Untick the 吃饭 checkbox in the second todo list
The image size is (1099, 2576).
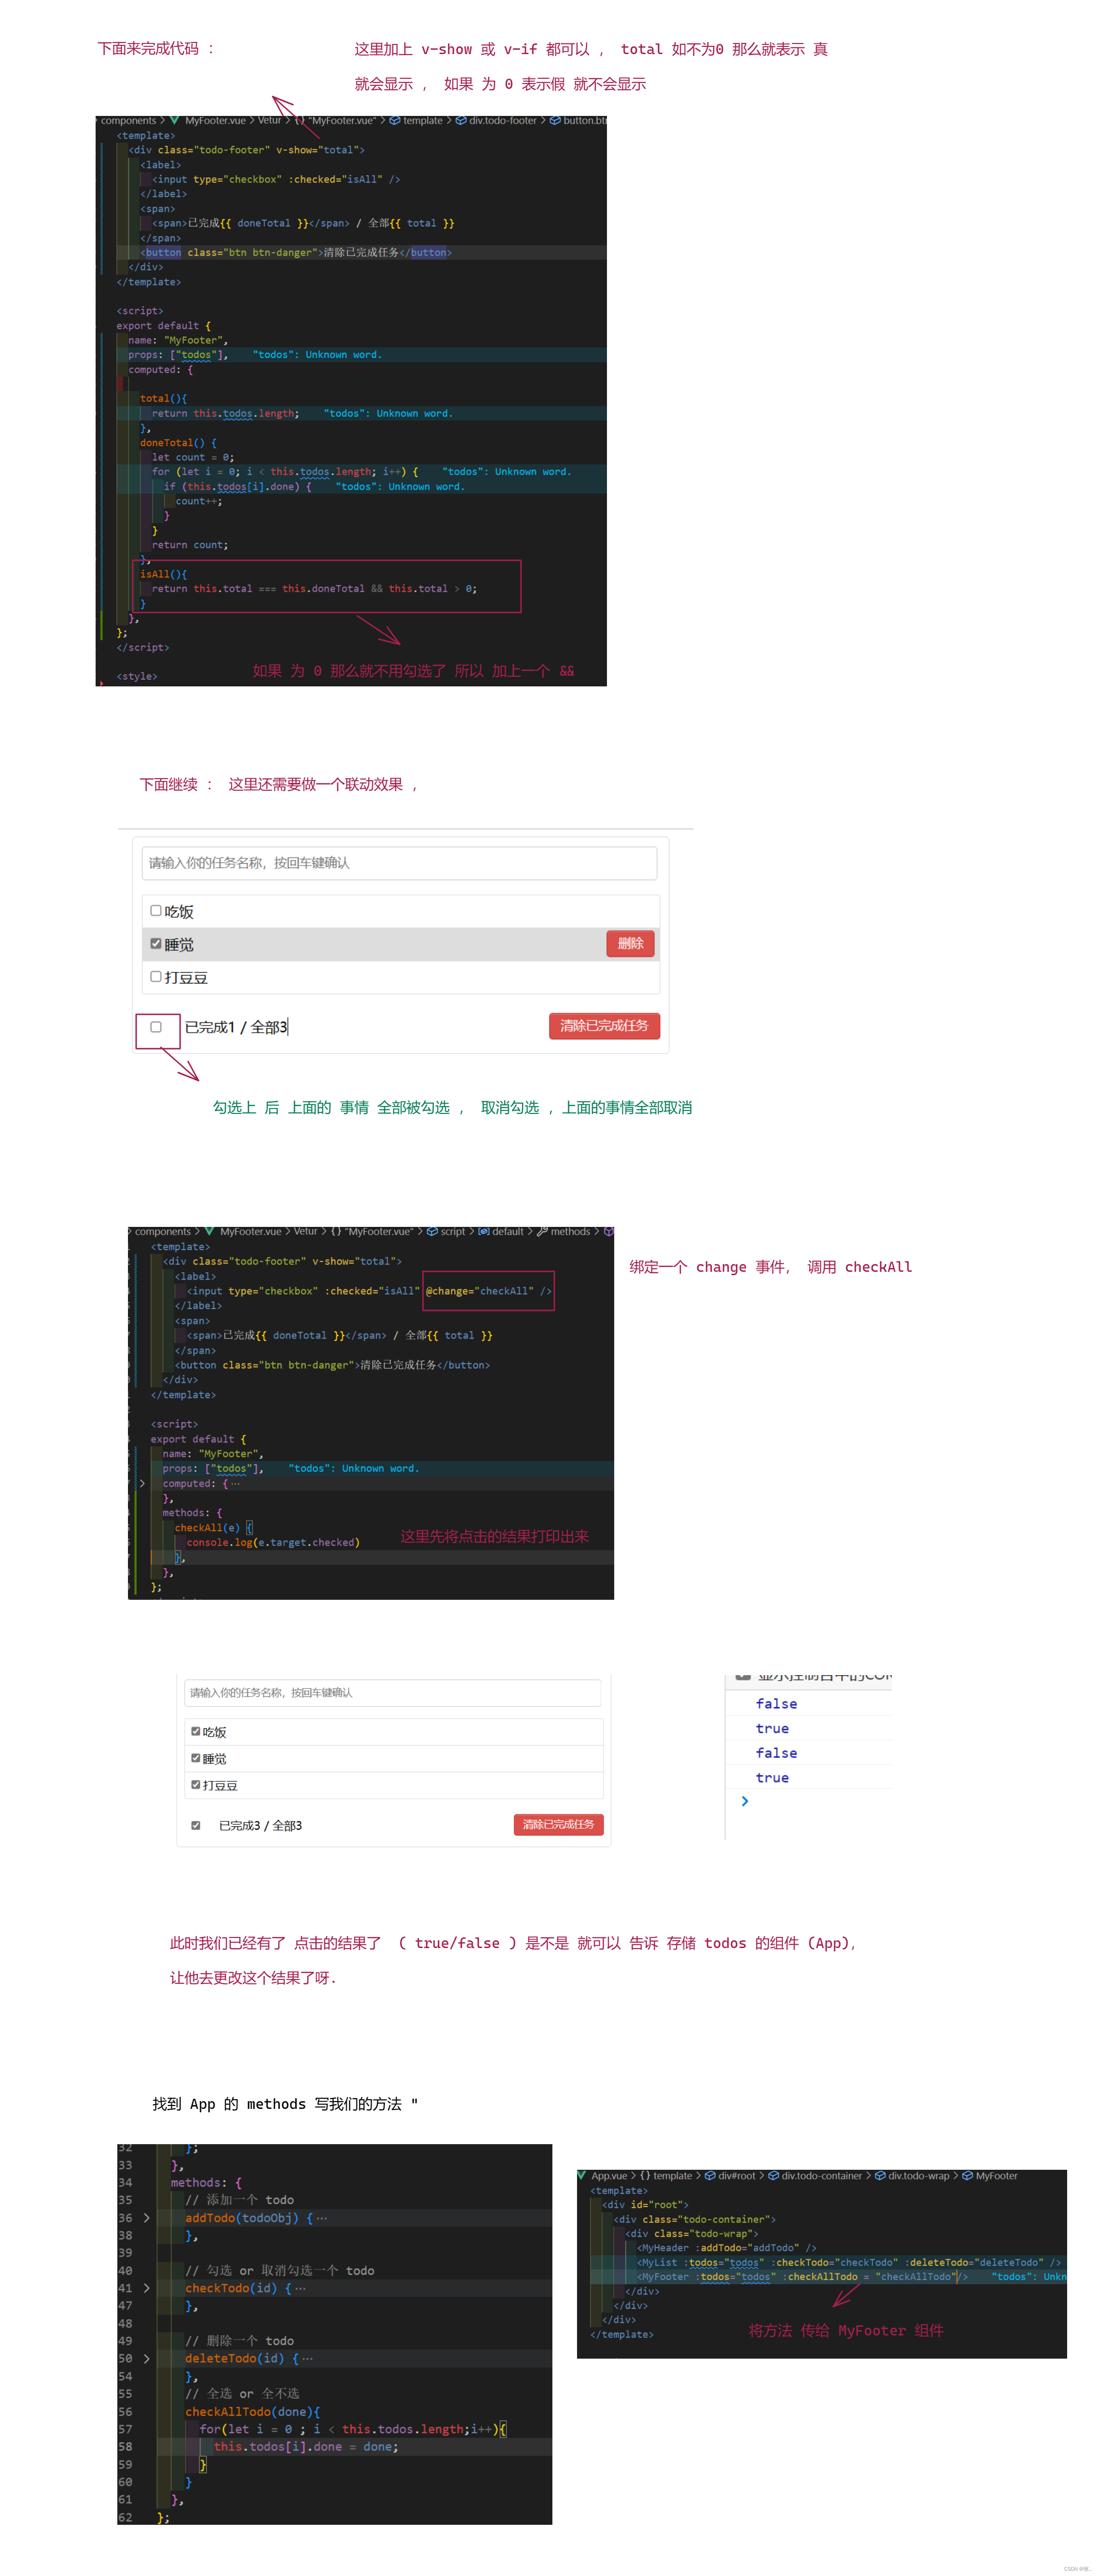point(195,1731)
